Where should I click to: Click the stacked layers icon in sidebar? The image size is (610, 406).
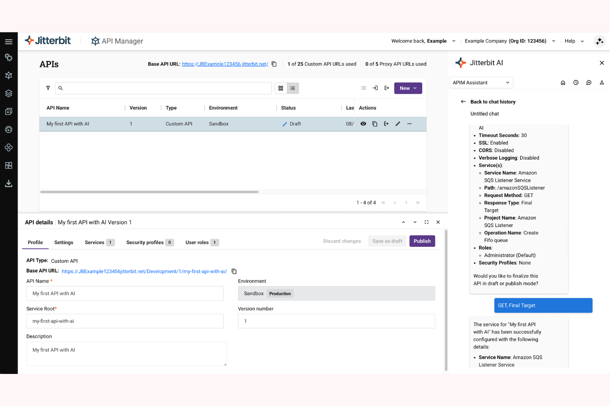click(x=9, y=93)
